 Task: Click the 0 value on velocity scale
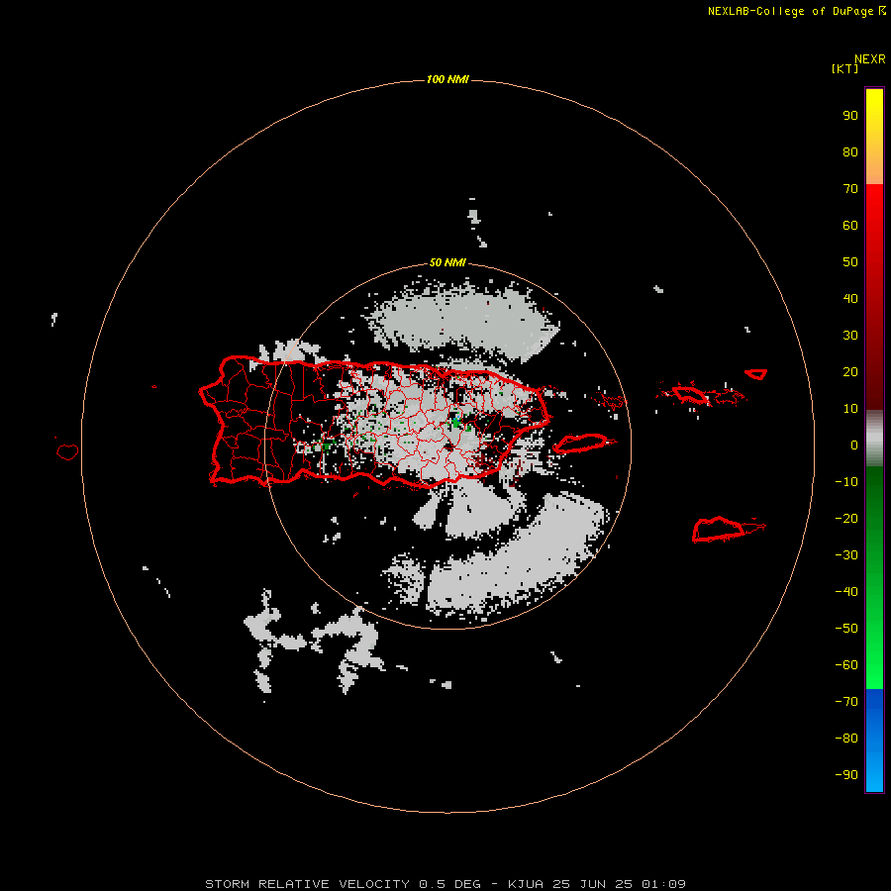(x=854, y=445)
